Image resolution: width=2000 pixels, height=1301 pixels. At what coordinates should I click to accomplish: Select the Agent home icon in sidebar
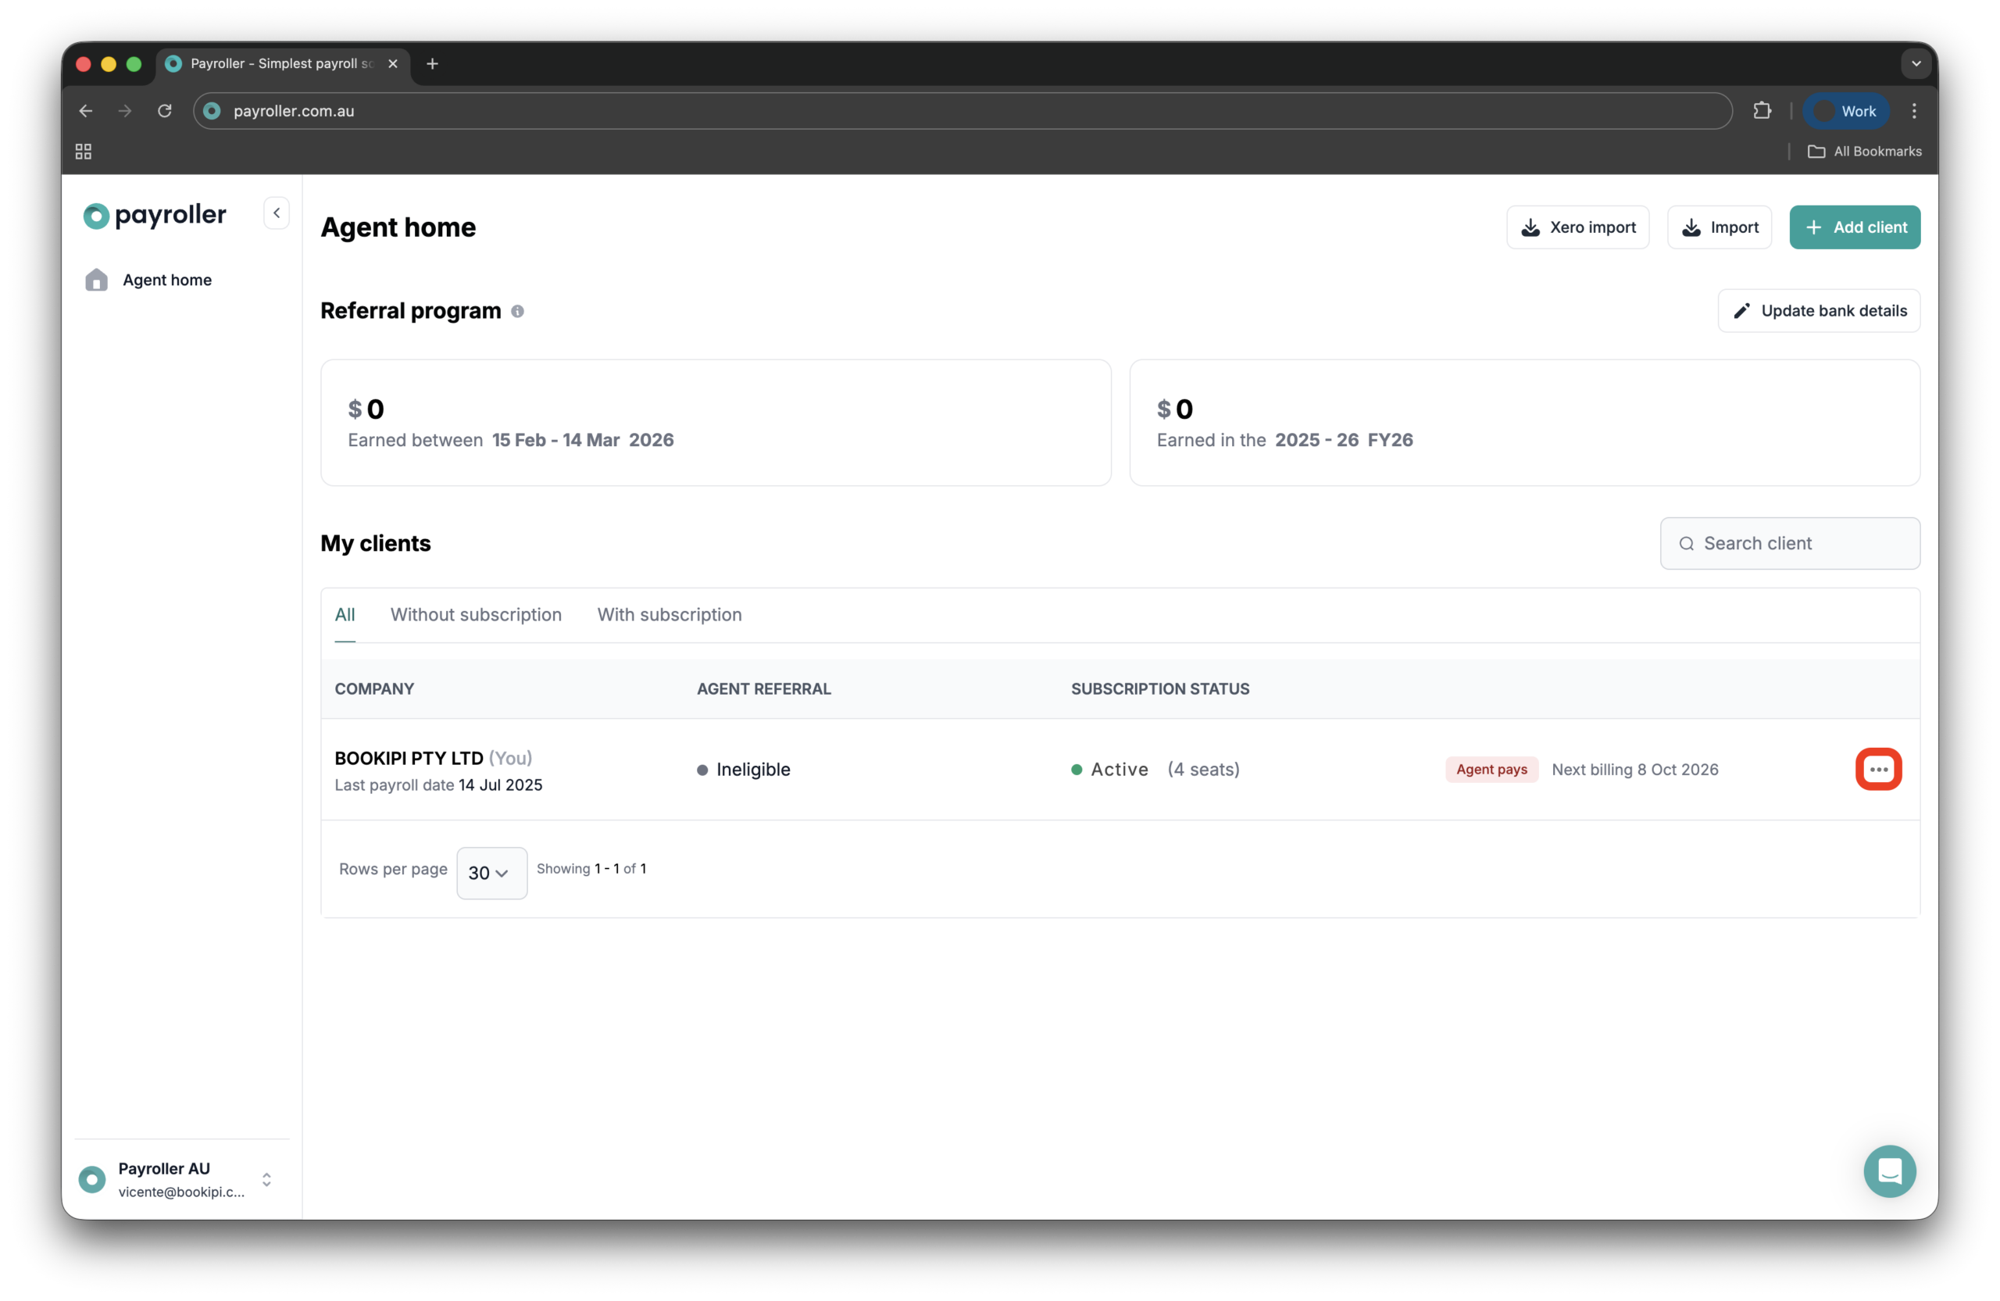click(97, 280)
